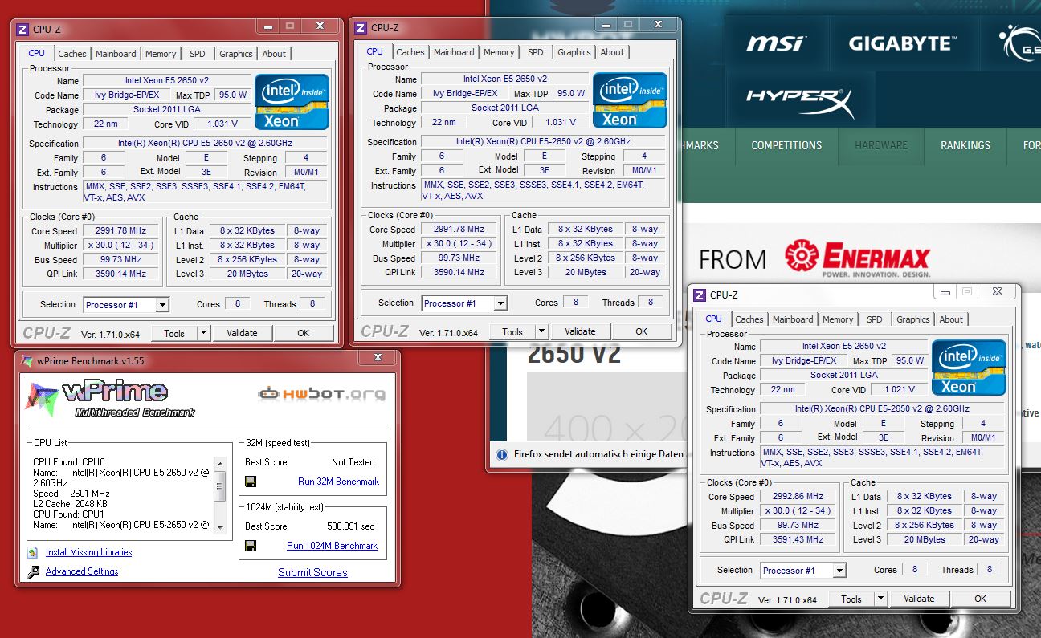
Task: Select Mainboard tab in bottom-right CPU-Z window
Action: (x=793, y=319)
